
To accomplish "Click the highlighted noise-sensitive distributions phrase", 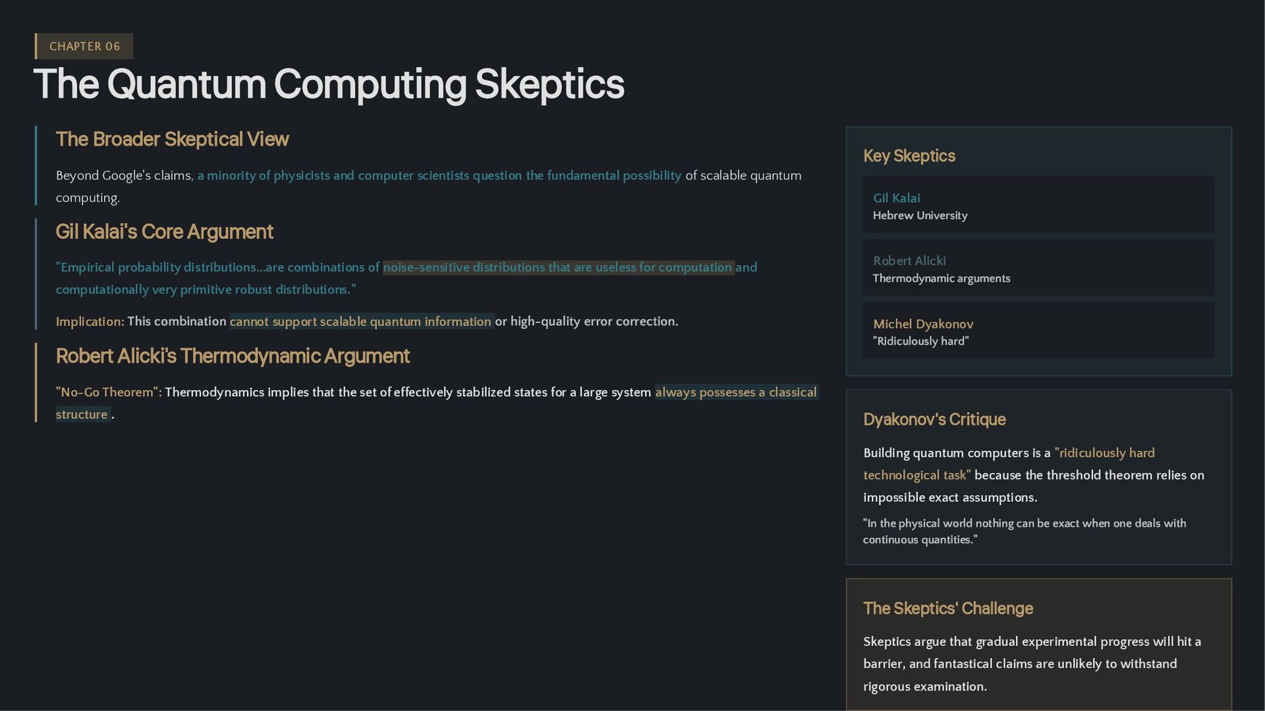I will (x=557, y=267).
